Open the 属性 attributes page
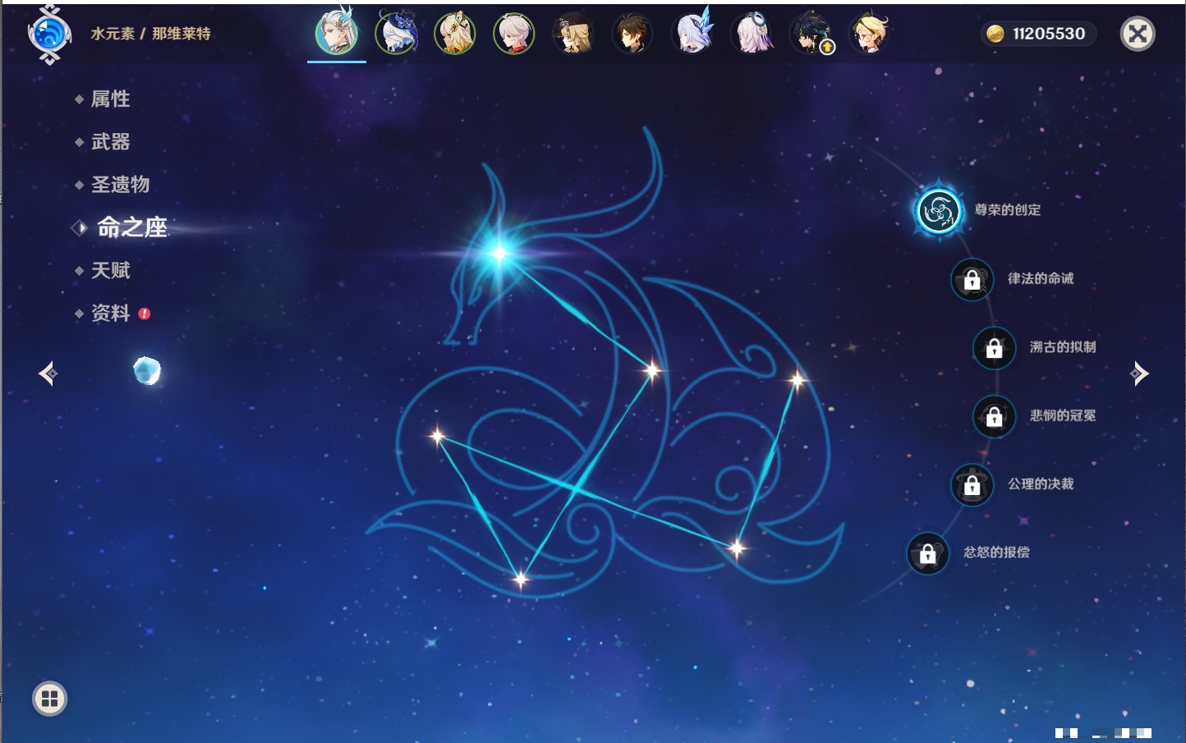Screen dimensions: 1186x743 [x=110, y=99]
